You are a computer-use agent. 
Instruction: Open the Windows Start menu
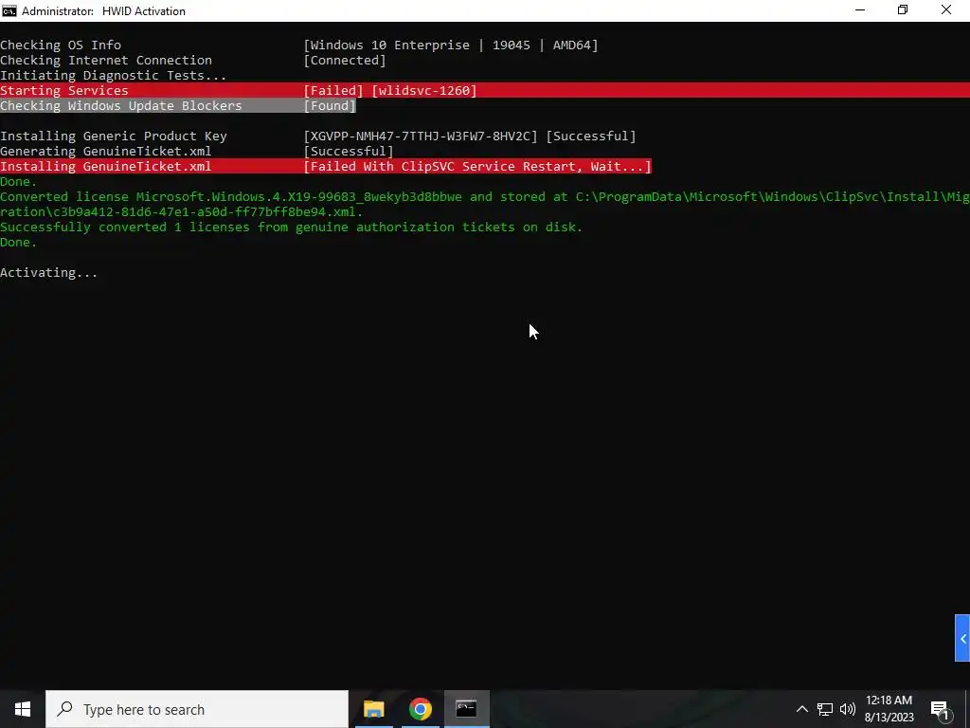[23, 709]
